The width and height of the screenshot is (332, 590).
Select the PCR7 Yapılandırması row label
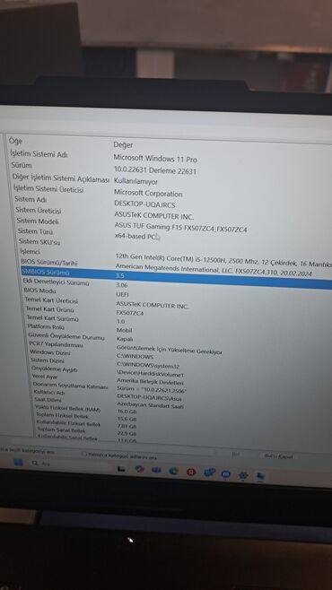(57, 344)
